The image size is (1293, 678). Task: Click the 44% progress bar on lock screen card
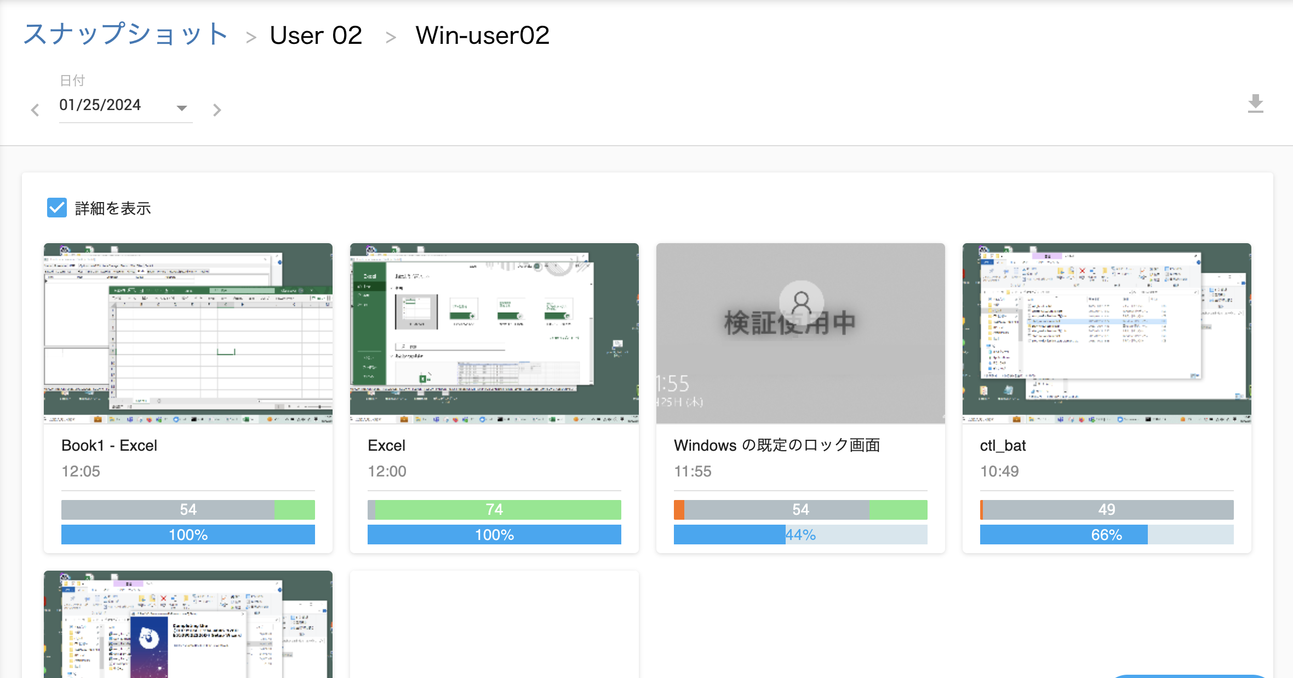pos(800,535)
